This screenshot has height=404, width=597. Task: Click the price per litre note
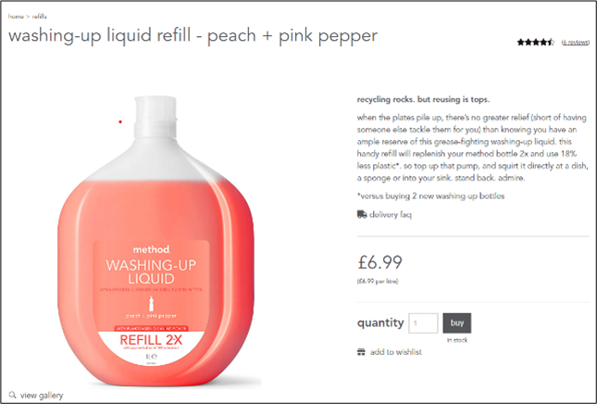(x=378, y=282)
